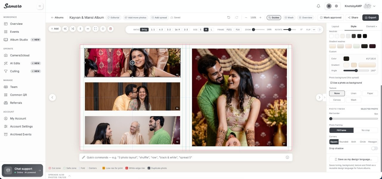Toggle the Guides overlay
Viewport: 382px width, 179px height.
coord(274,18)
